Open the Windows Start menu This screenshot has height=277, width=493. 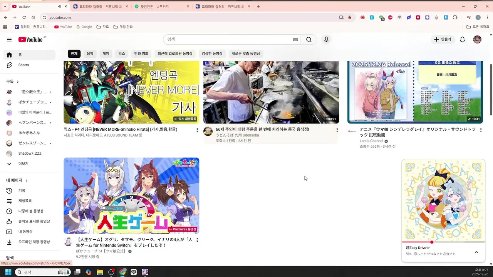(x=8, y=272)
